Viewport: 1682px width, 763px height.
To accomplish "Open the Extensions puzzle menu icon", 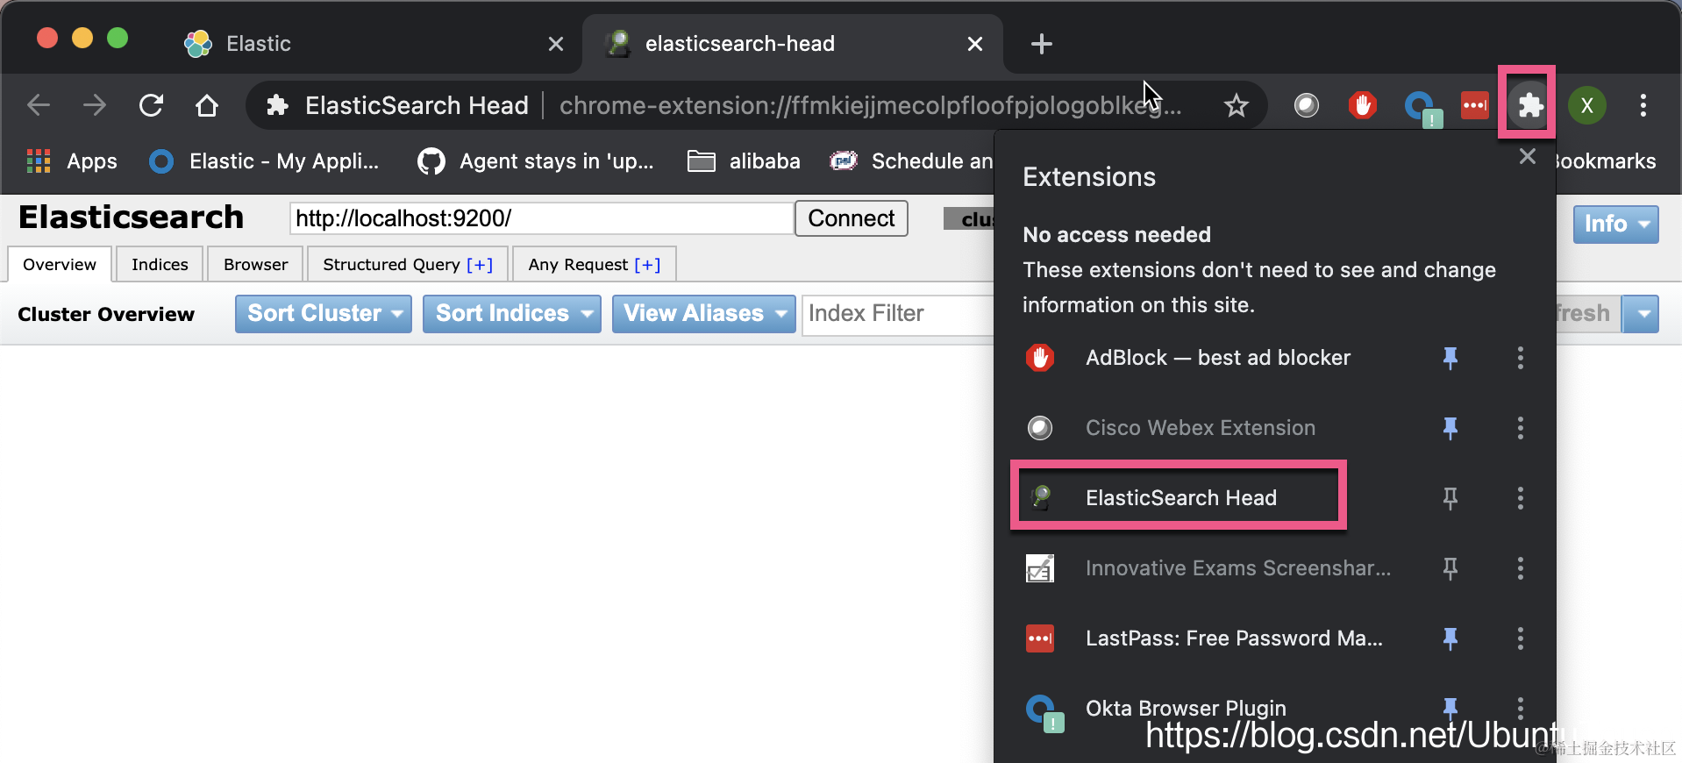I will tap(1529, 106).
